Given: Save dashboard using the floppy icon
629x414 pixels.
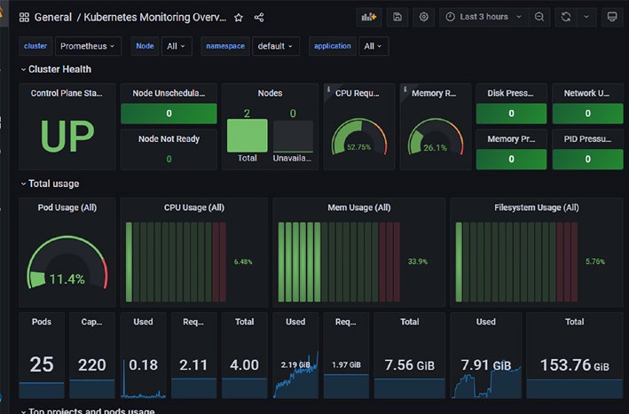Looking at the screenshot, I should pyautogui.click(x=397, y=17).
